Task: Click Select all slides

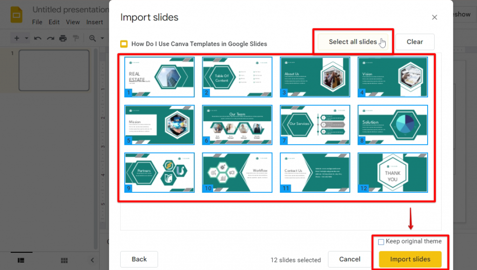Action: point(352,41)
